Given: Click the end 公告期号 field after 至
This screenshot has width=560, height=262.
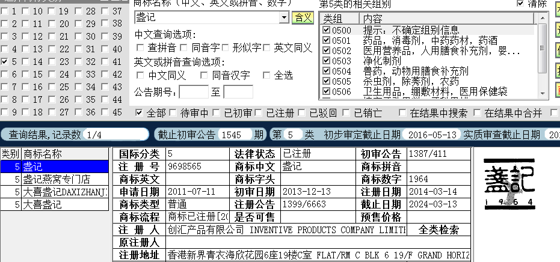Looking at the screenshot, I should pos(238,92).
